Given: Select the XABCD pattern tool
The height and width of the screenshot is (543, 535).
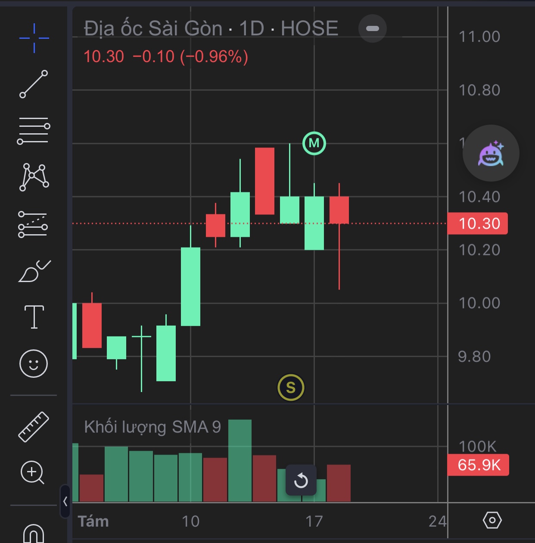Looking at the screenshot, I should 34,177.
